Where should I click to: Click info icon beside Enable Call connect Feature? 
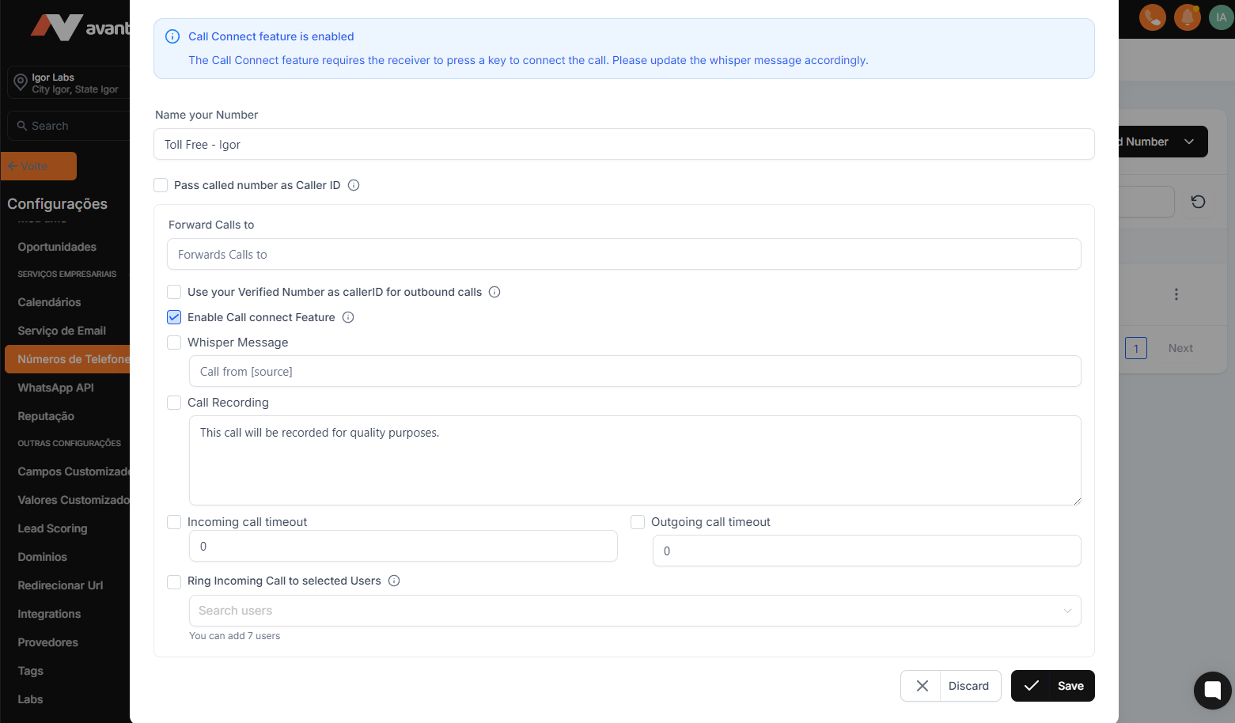(348, 317)
